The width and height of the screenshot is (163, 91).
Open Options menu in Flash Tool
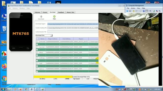click(15, 8)
